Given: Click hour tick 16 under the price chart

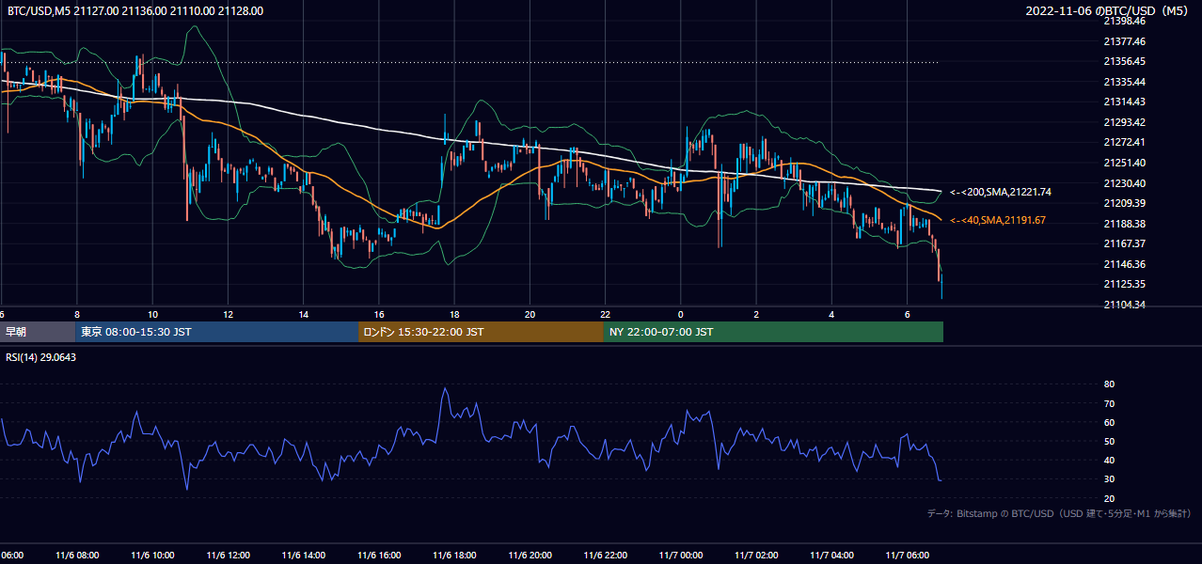Looking at the screenshot, I should click(x=379, y=313).
